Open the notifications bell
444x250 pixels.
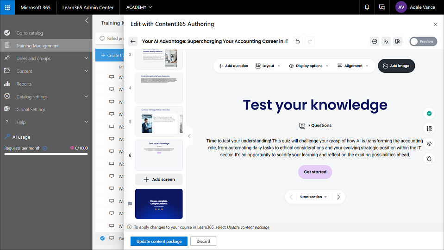[x=367, y=7]
